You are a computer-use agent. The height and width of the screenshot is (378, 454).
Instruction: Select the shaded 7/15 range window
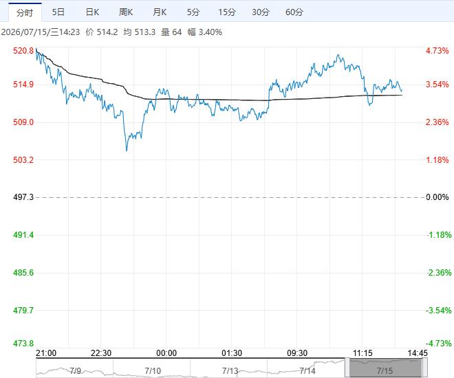pyautogui.click(x=386, y=368)
